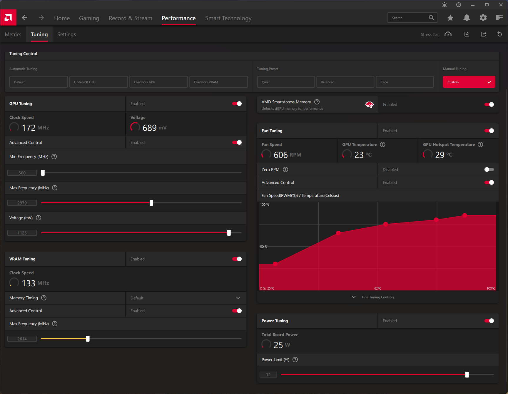Screen dimensions: 508x394
Task: Click the search magnifier icon
Action: pyautogui.click(x=431, y=18)
